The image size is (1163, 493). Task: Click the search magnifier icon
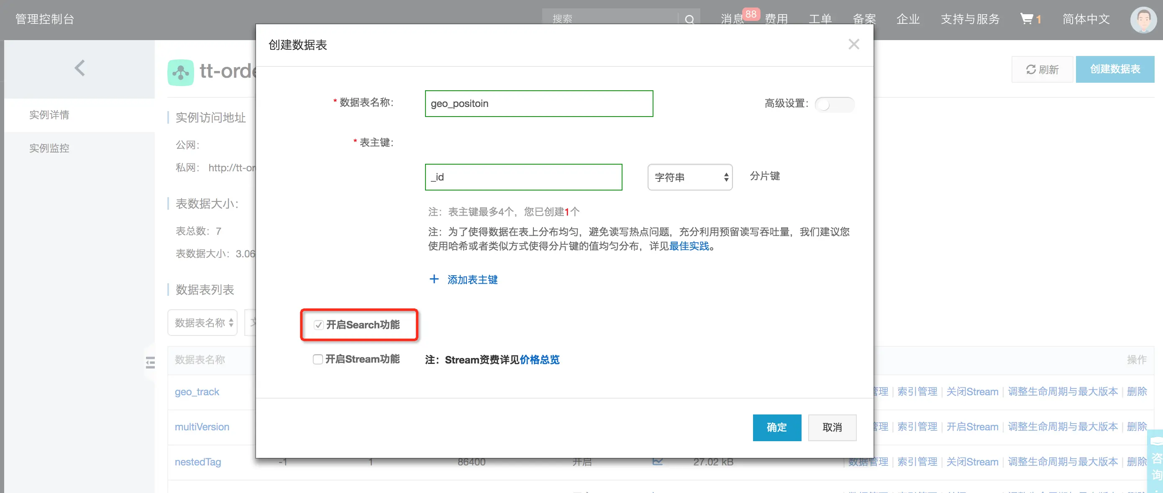pos(689,19)
